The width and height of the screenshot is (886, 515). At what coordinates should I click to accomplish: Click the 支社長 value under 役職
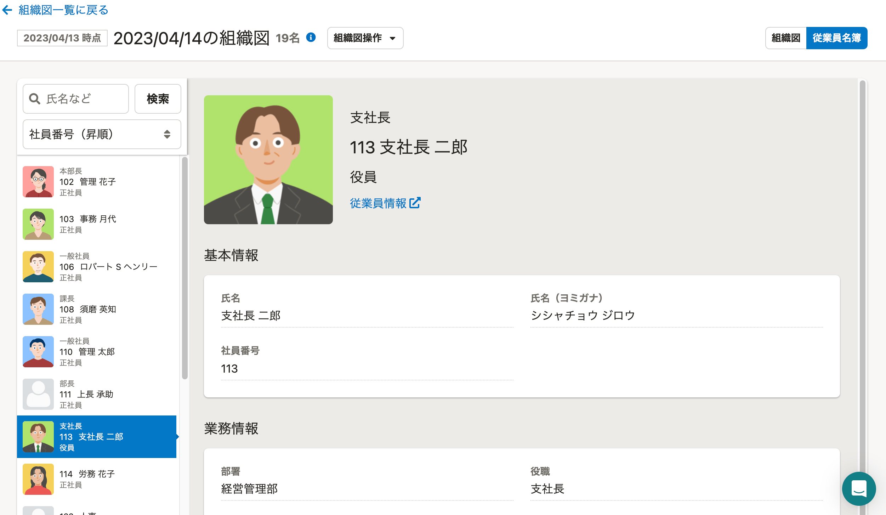click(547, 489)
